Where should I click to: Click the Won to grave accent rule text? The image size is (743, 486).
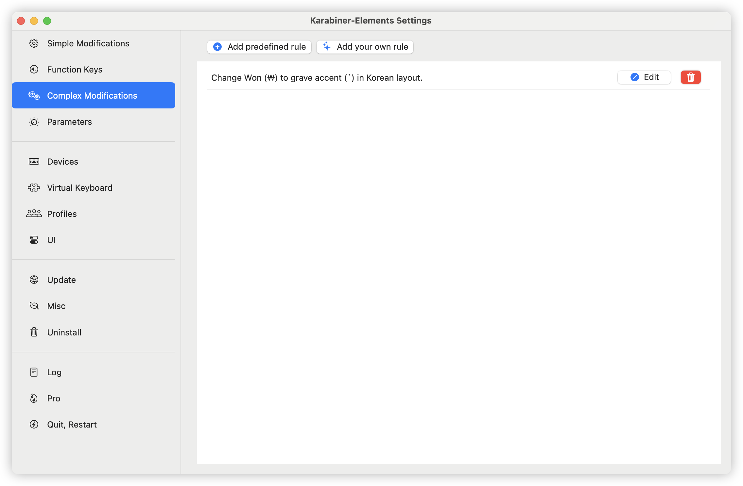click(x=317, y=78)
